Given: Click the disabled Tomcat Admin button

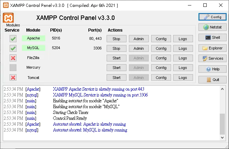Looking at the screenshot, I should (139, 78).
